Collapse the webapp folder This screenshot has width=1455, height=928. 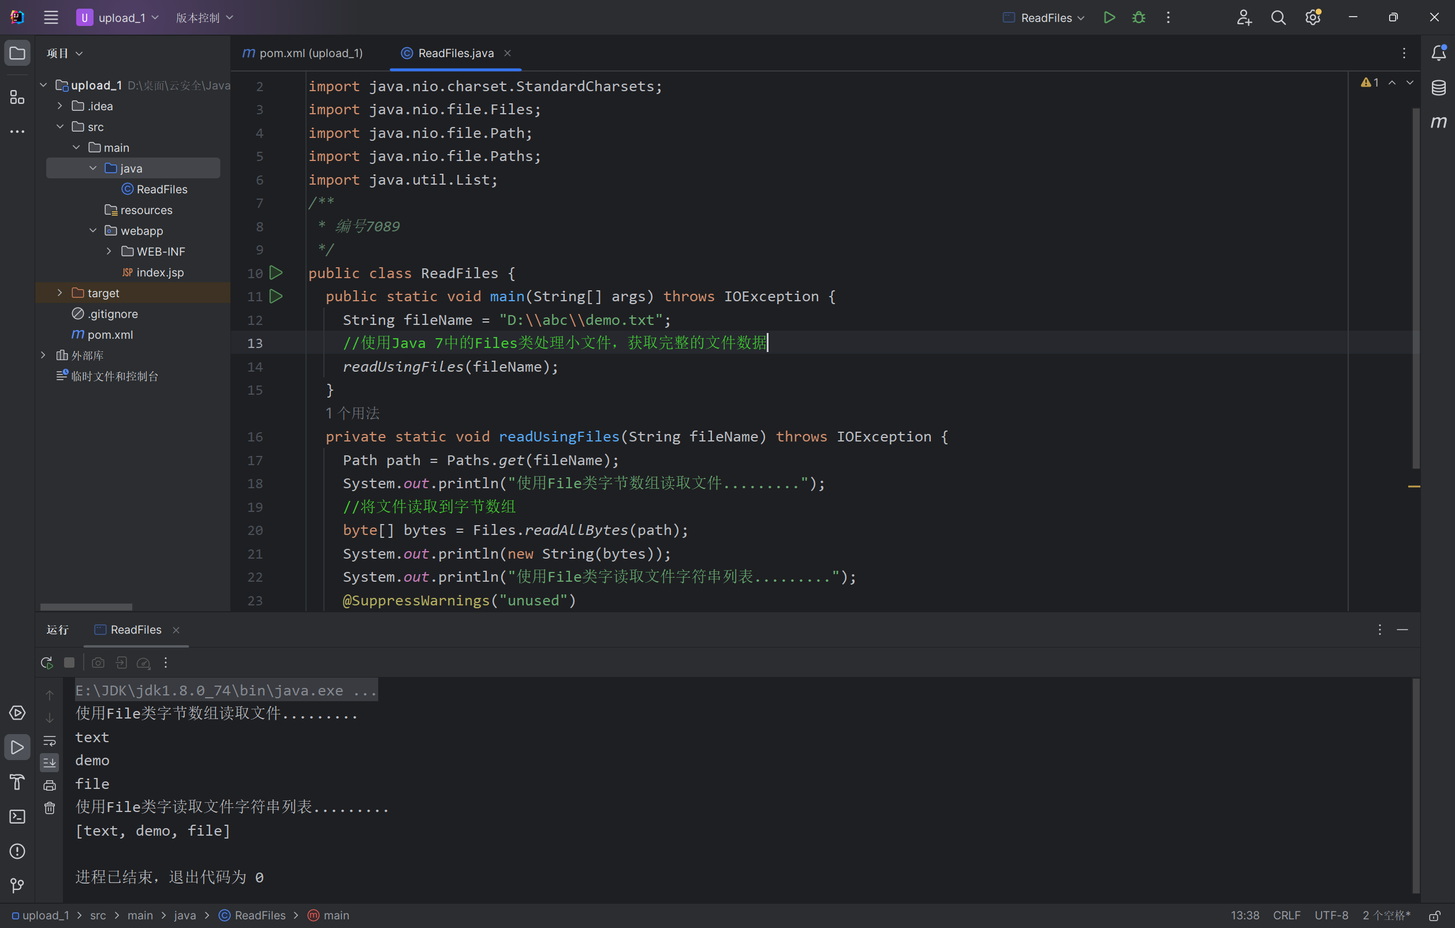(92, 231)
